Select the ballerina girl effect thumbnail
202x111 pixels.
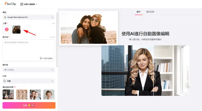8,95
